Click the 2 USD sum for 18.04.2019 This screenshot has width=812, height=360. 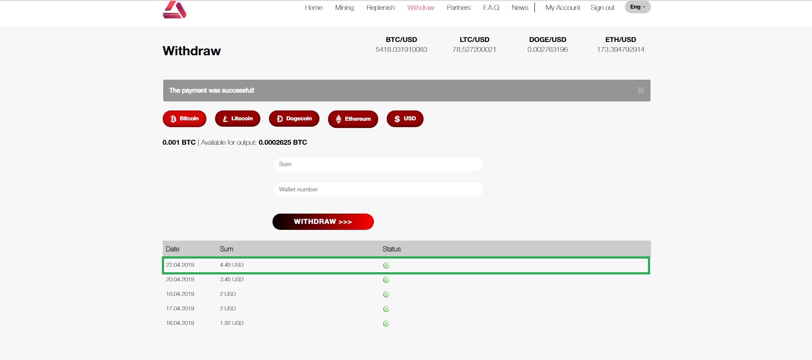pos(228,294)
